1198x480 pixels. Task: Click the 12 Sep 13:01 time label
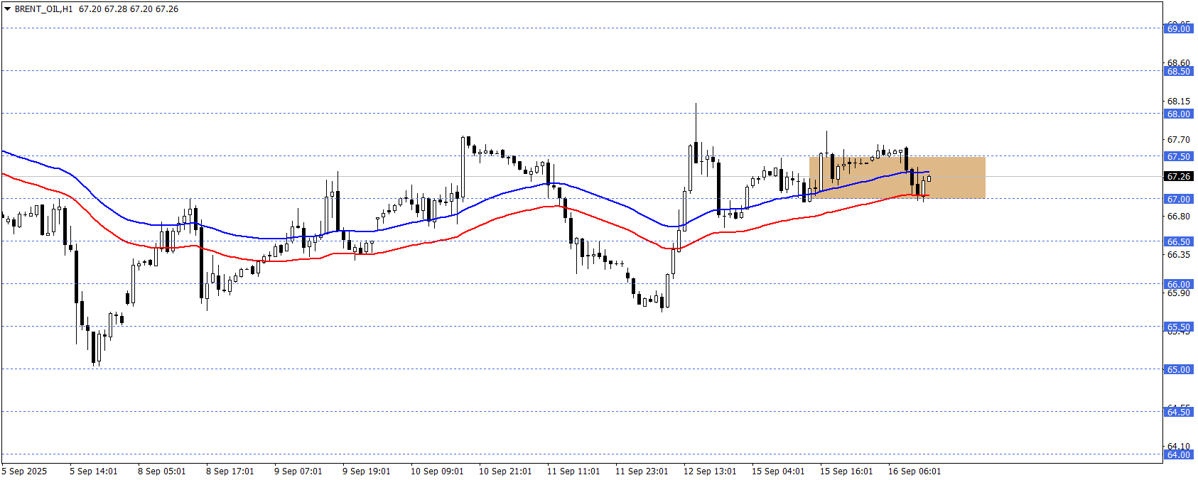710,471
